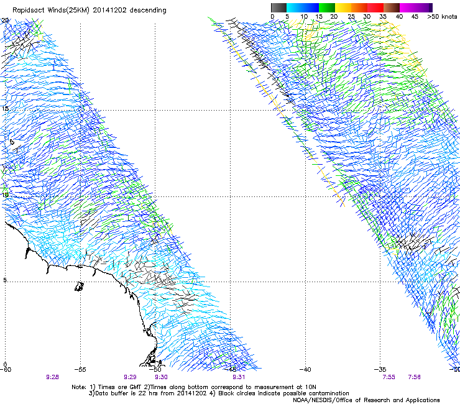Select the purple '9:29' pass time label
Viewport: 460px width, 404px height.
pyautogui.click(x=130, y=377)
